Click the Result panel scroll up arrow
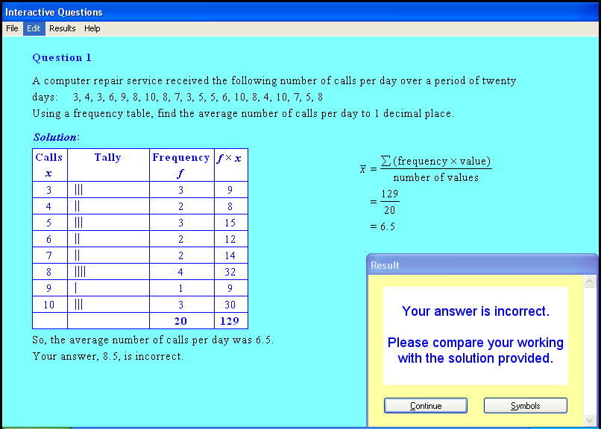The image size is (601, 429). coord(590,282)
